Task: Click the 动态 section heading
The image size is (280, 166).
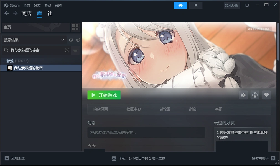Action: click(91, 123)
